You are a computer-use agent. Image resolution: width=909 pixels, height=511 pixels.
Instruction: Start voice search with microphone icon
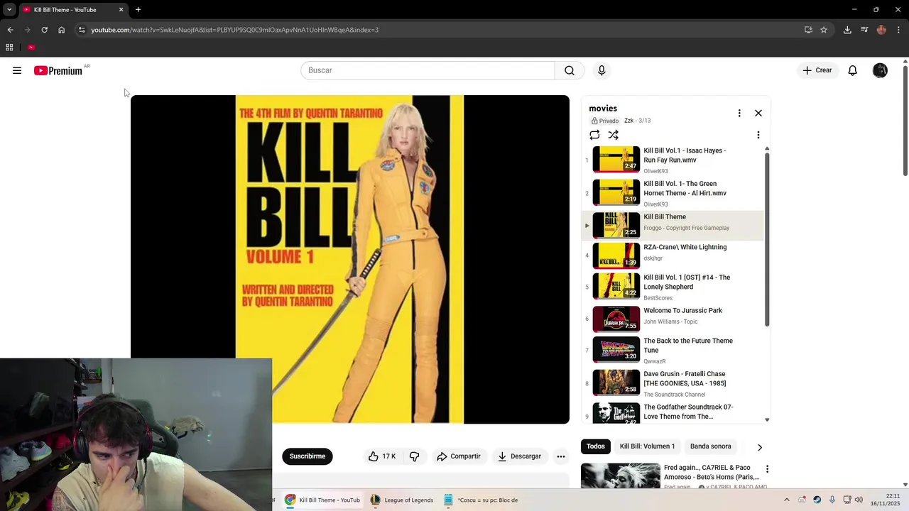tap(602, 70)
